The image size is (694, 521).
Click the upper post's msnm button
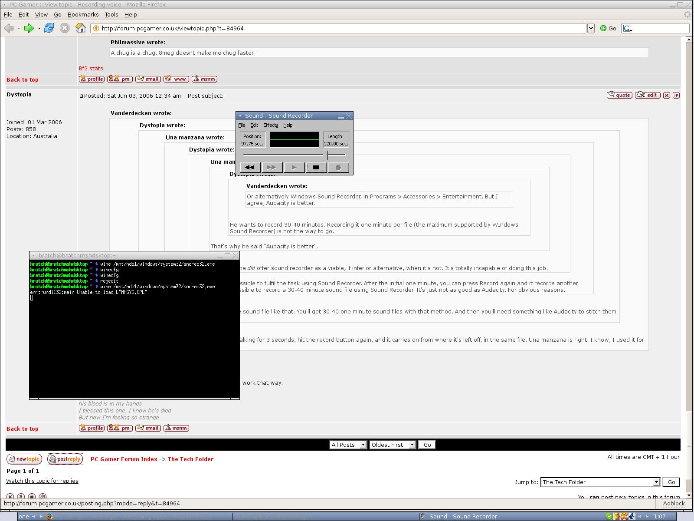click(204, 79)
